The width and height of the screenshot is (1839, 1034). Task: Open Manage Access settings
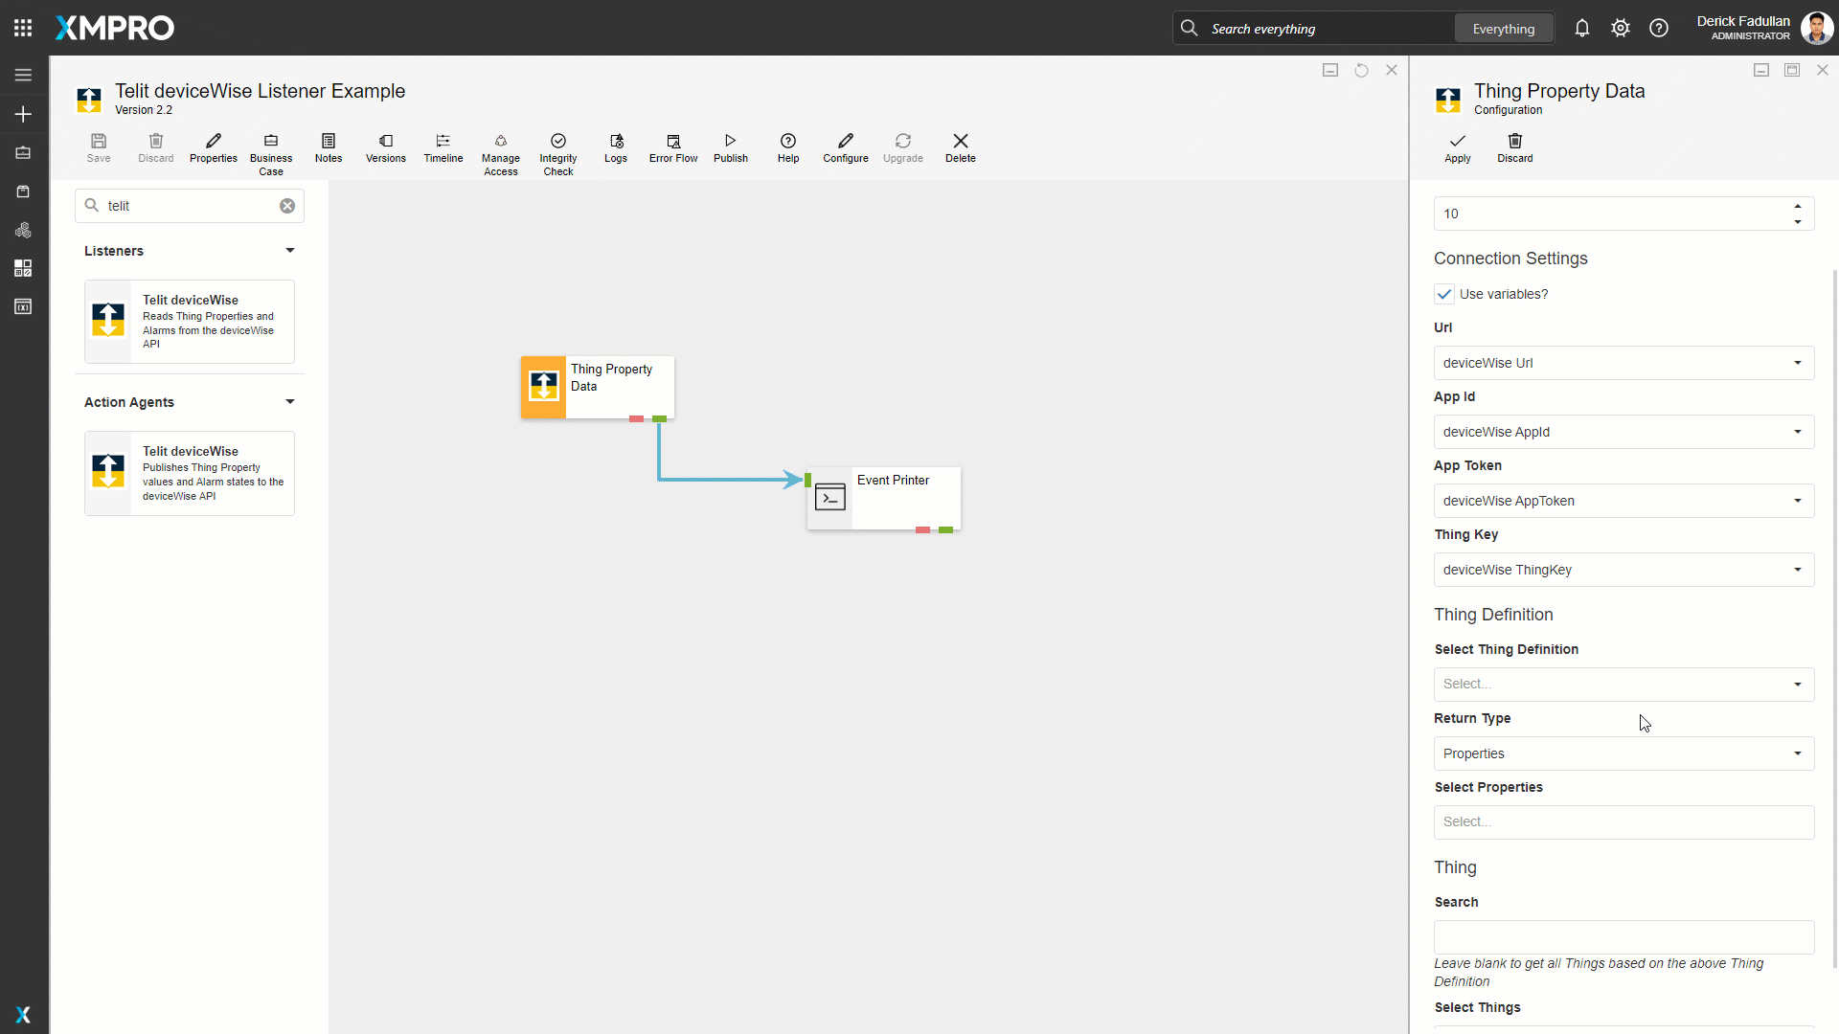(x=500, y=153)
